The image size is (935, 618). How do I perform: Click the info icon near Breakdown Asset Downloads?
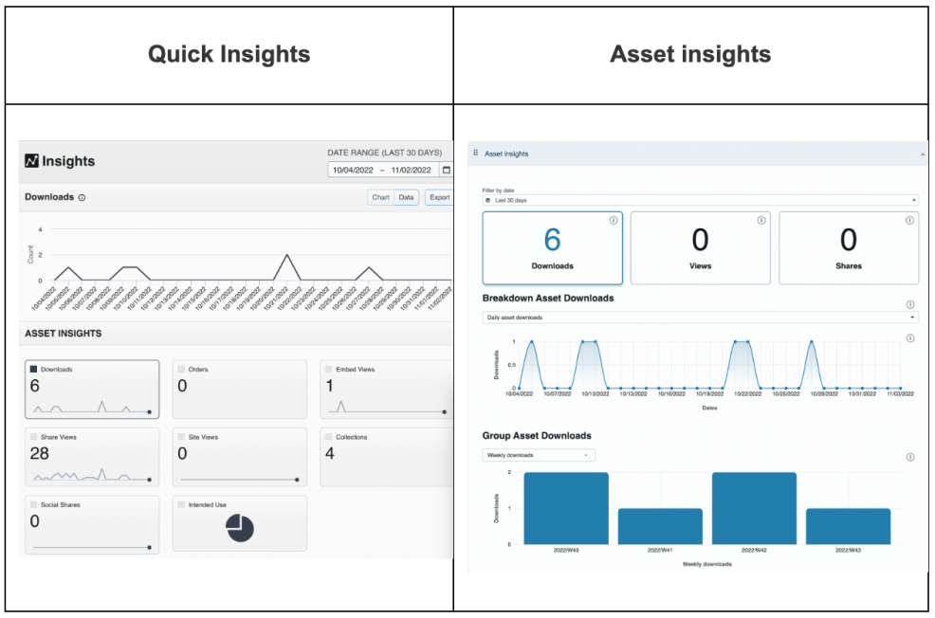[908, 303]
